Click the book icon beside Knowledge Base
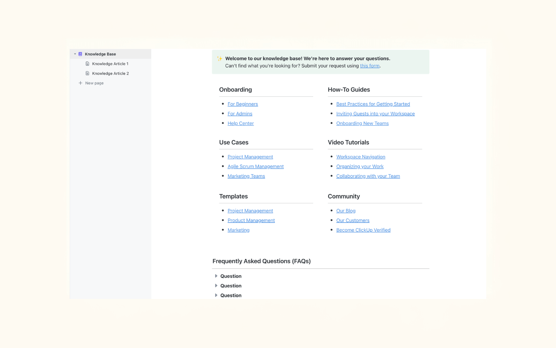Screen dimensions: 556x348 coord(80,54)
